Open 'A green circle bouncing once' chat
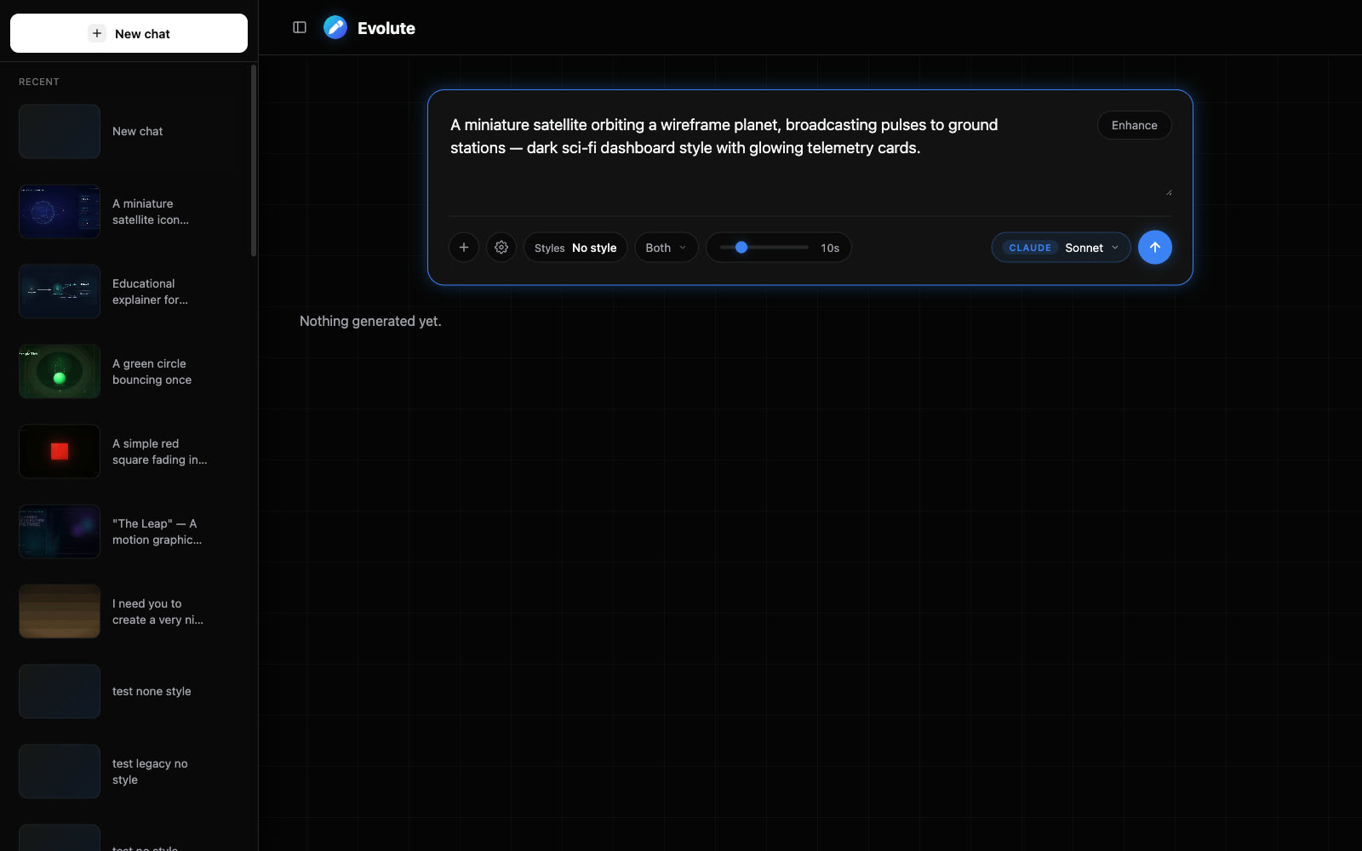The height and width of the screenshot is (851, 1362). coord(129,371)
